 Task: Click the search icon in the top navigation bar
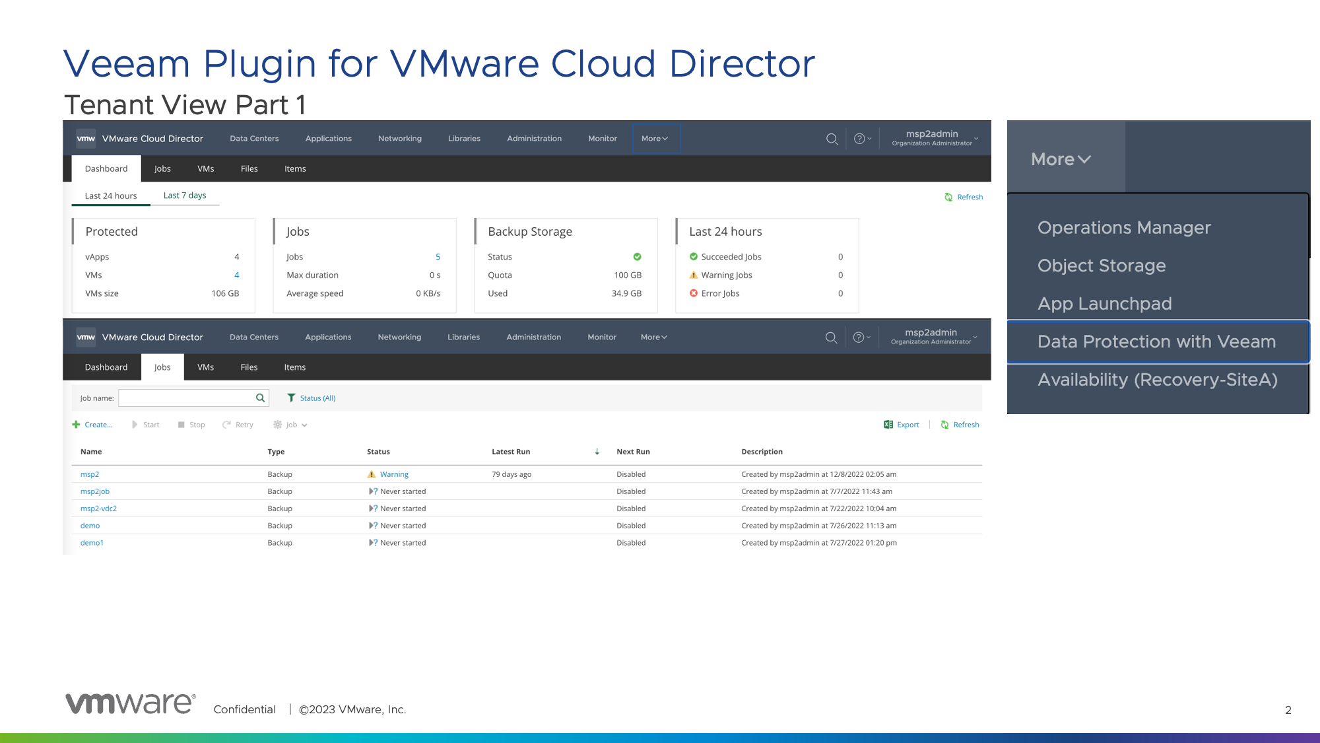coord(832,139)
